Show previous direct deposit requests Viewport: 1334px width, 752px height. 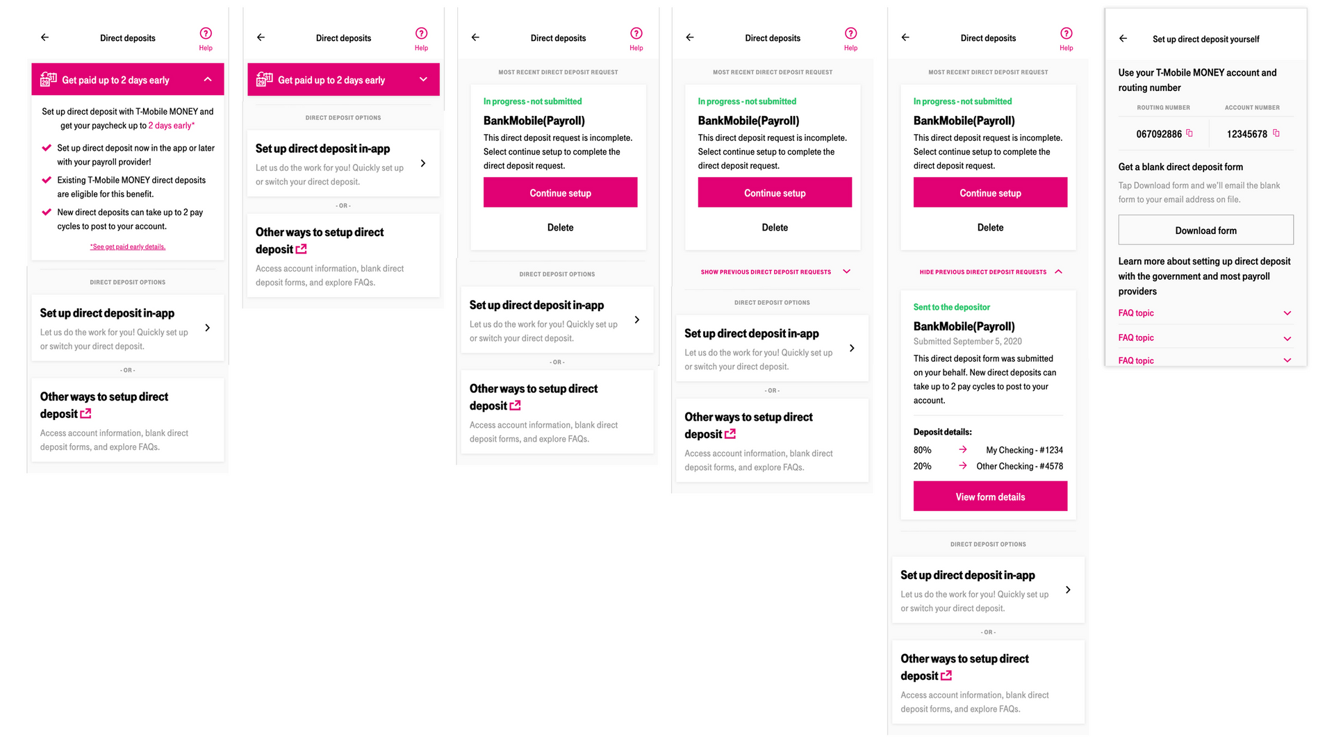tap(775, 272)
